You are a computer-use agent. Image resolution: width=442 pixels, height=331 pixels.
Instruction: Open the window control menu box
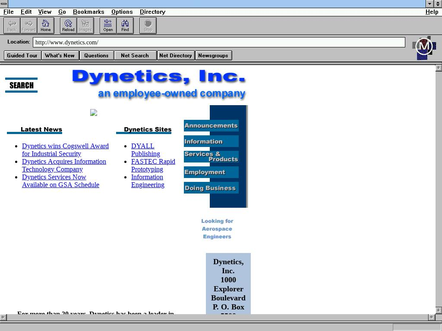(4, 3)
